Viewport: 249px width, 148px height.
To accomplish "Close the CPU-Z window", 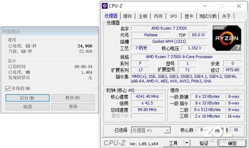I will 238,6.
